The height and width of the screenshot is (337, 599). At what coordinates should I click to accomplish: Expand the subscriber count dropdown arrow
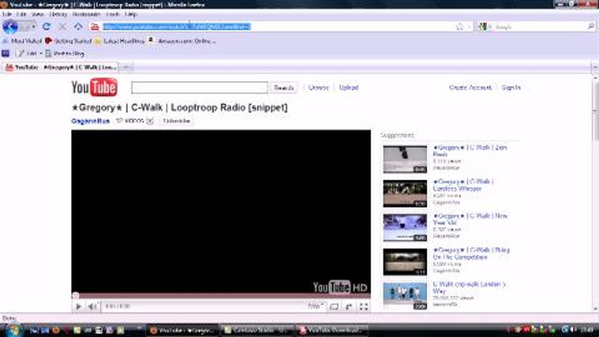pyautogui.click(x=150, y=121)
